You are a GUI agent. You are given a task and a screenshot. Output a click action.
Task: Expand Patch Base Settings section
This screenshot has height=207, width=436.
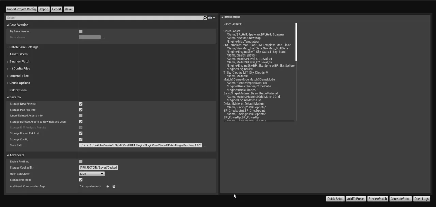(7, 47)
